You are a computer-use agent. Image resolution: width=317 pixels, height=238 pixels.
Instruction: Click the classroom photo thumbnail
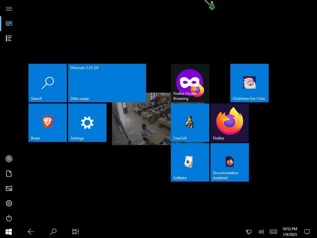point(141,123)
